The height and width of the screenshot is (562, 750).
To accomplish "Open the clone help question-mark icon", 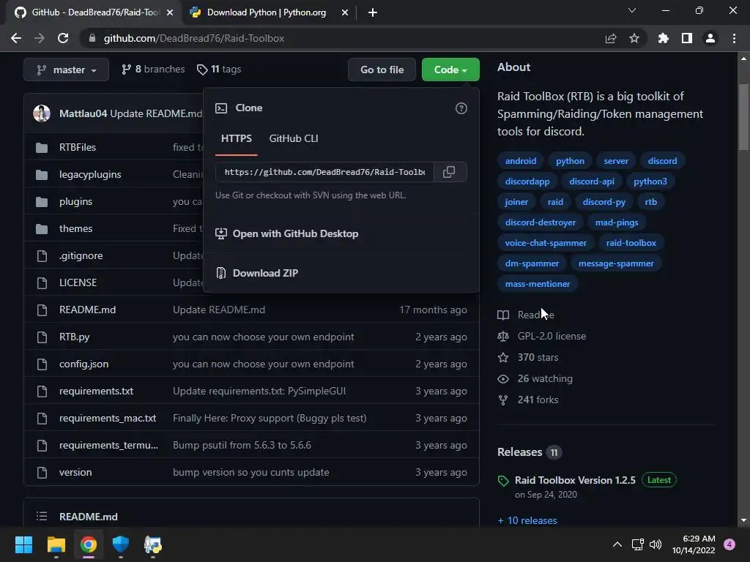I will (461, 108).
